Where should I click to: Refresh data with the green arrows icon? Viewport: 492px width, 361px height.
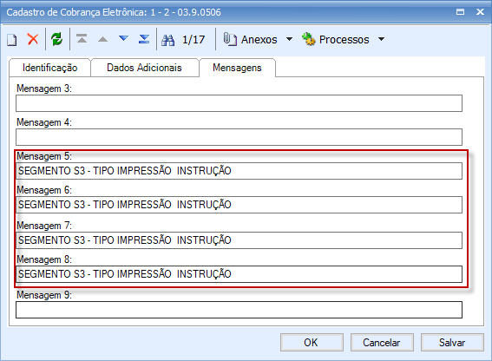pyautogui.click(x=56, y=39)
